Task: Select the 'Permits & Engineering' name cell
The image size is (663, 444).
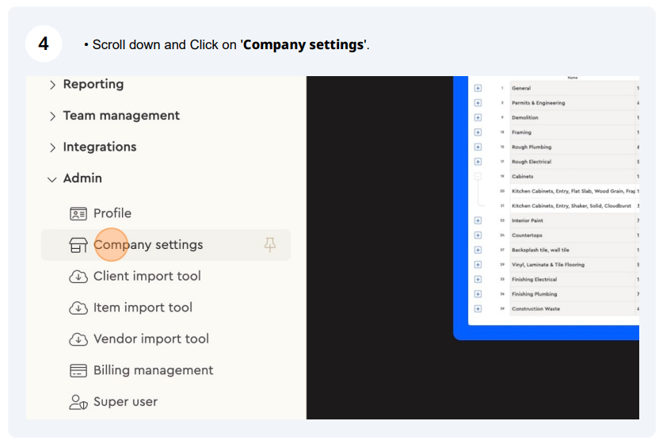Action: (x=573, y=103)
